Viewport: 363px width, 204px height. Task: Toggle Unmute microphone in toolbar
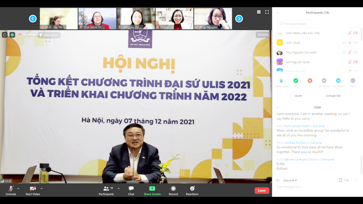(11, 191)
